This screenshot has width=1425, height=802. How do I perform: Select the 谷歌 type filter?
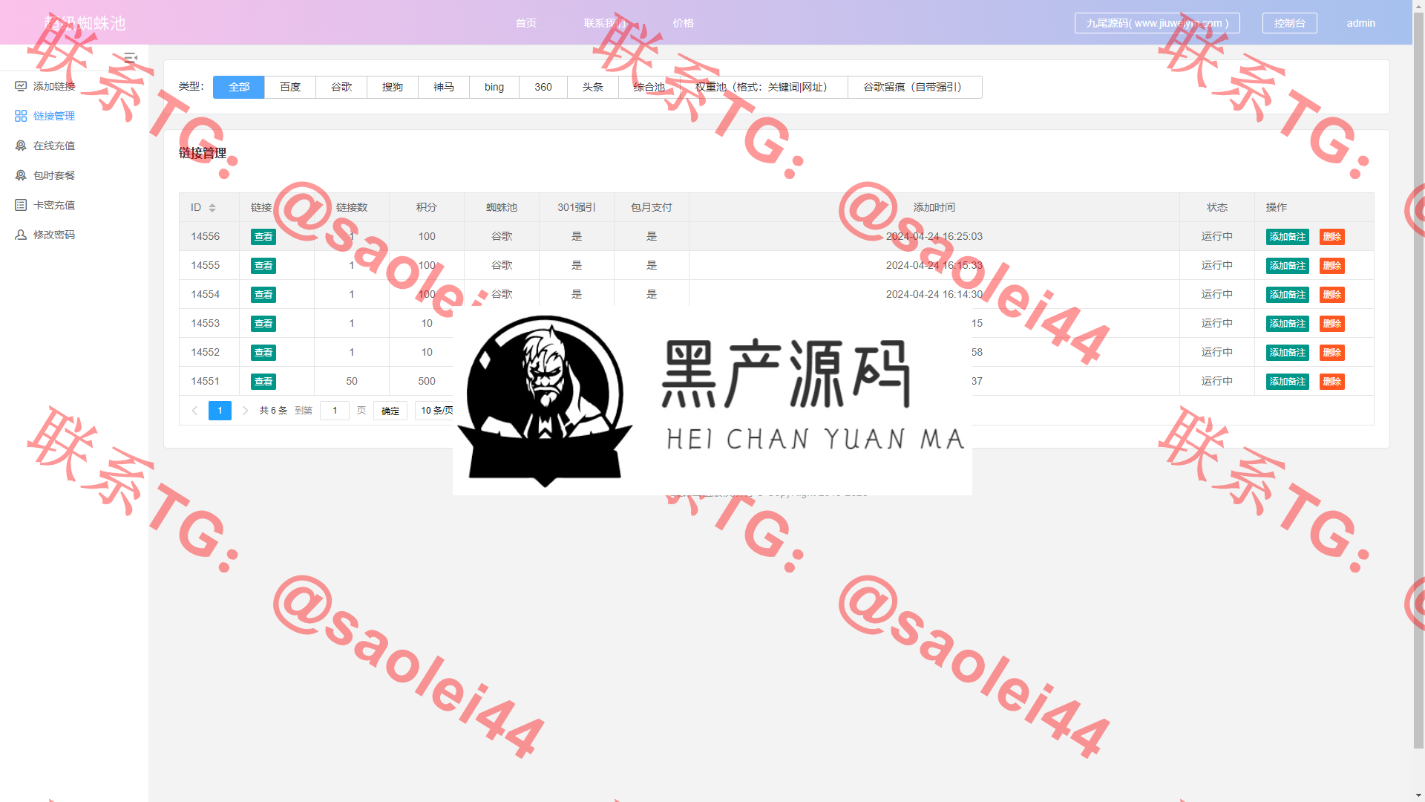point(341,87)
